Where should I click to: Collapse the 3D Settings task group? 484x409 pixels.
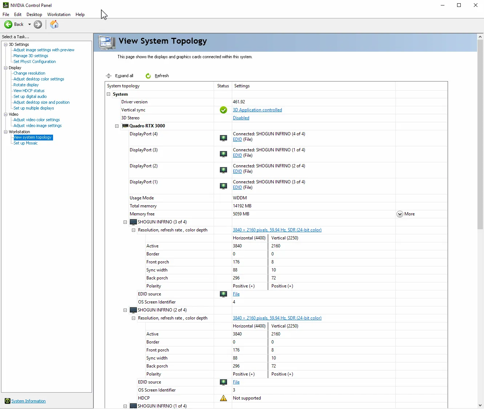(x=5, y=44)
